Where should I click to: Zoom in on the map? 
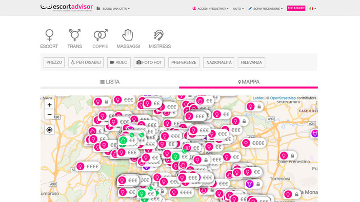click(49, 105)
